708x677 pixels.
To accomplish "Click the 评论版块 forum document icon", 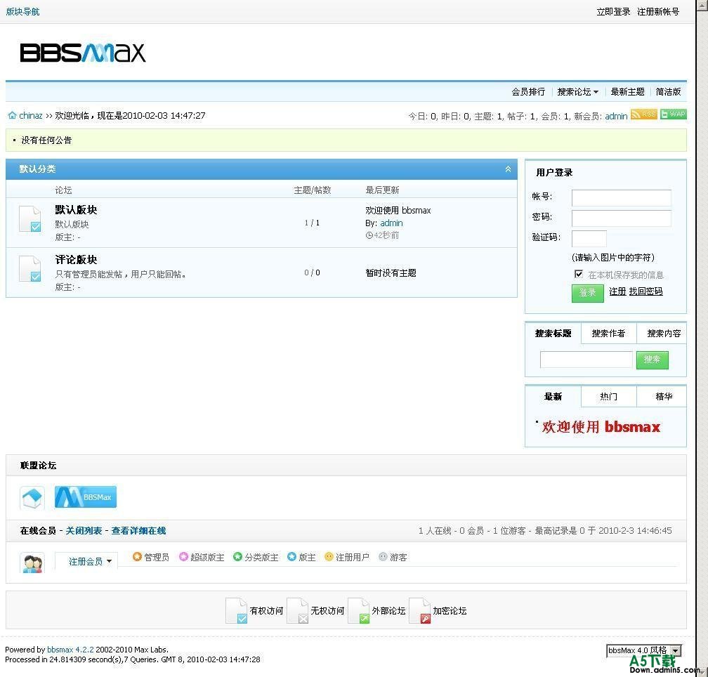I will (30, 268).
